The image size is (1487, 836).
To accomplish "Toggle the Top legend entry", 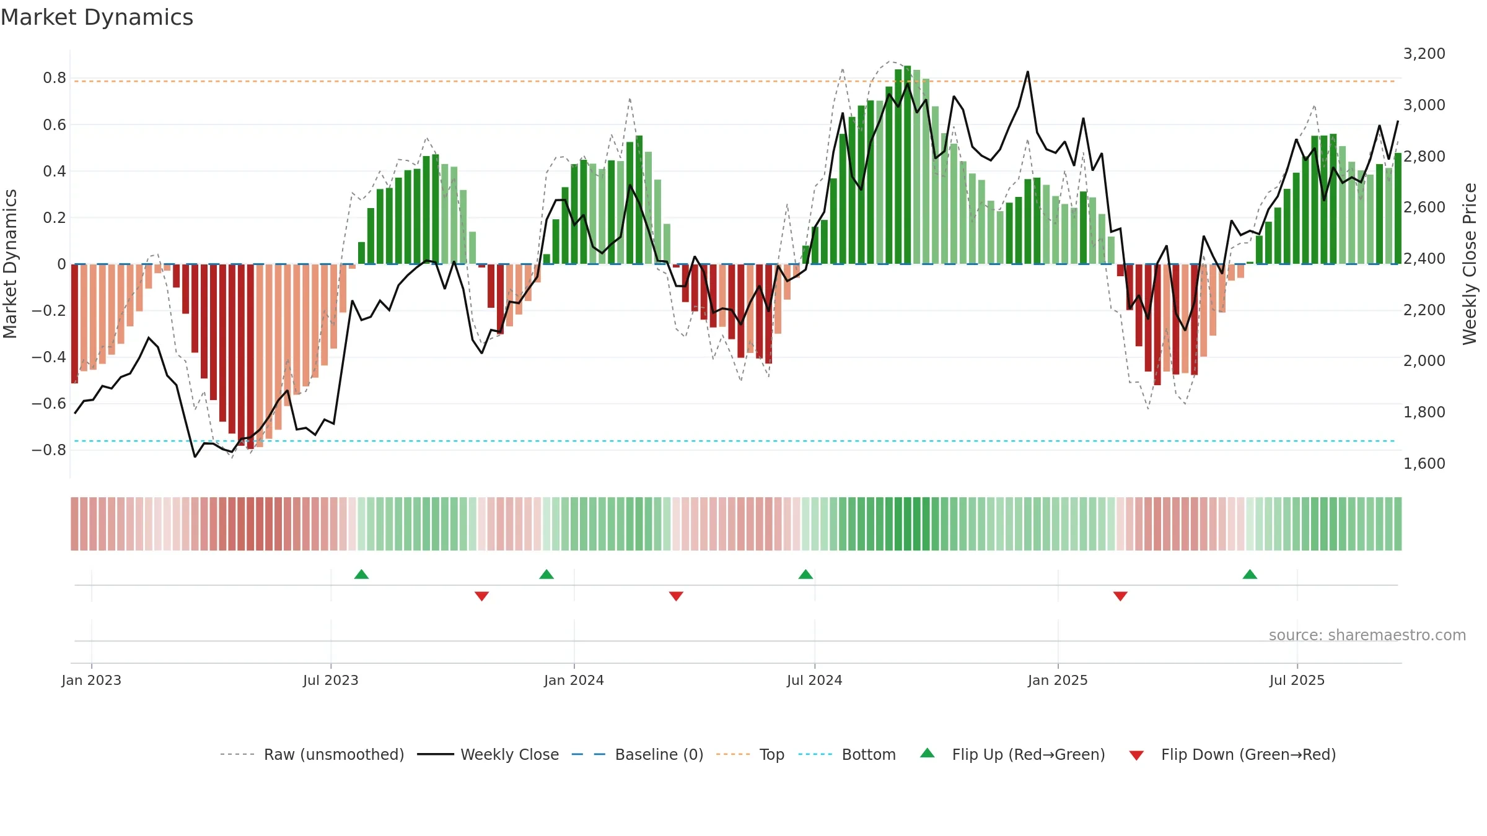I will tap(750, 754).
